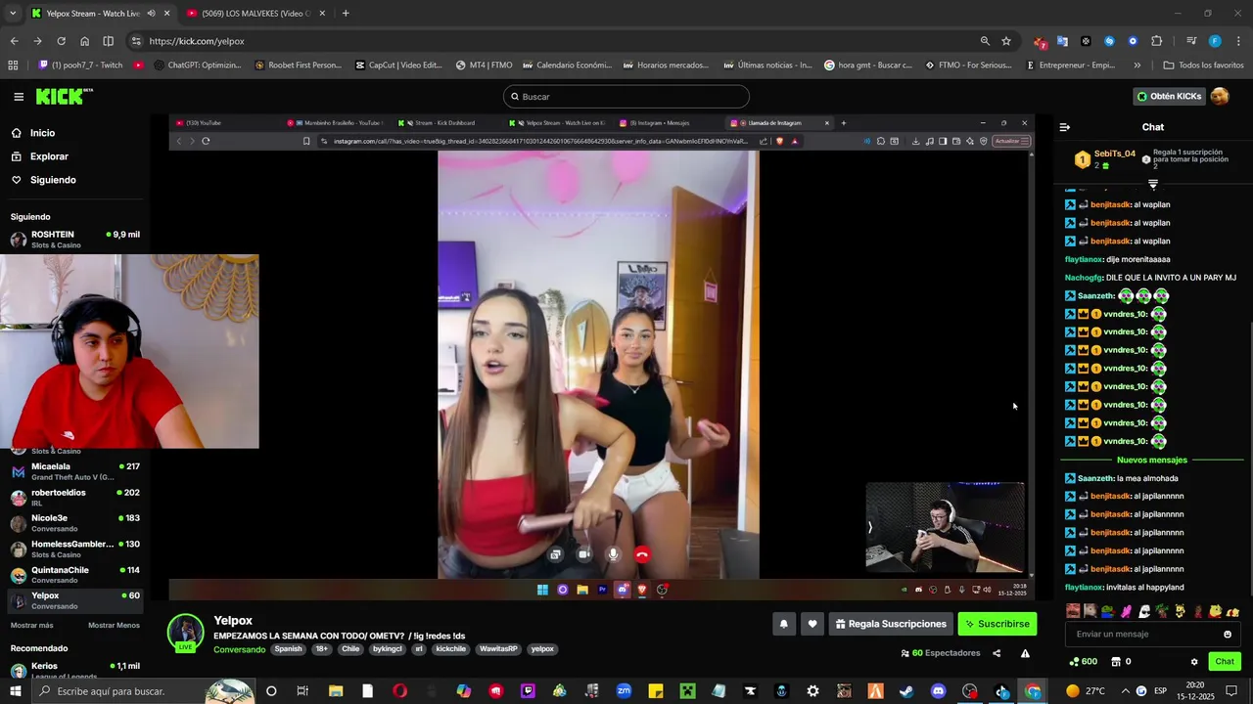Click the Suscribirse button

point(997,624)
